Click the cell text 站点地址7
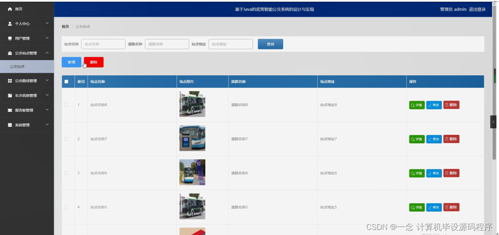 pyautogui.click(x=329, y=139)
